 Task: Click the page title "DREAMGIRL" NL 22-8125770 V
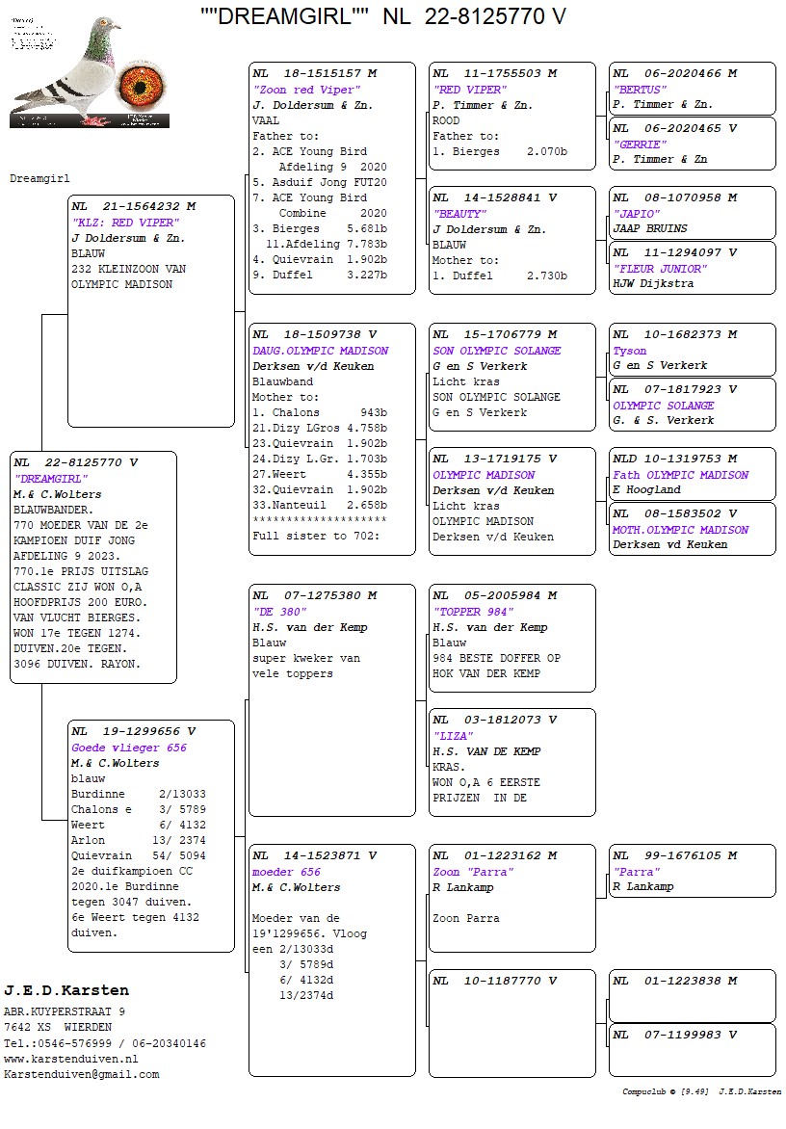(x=382, y=16)
